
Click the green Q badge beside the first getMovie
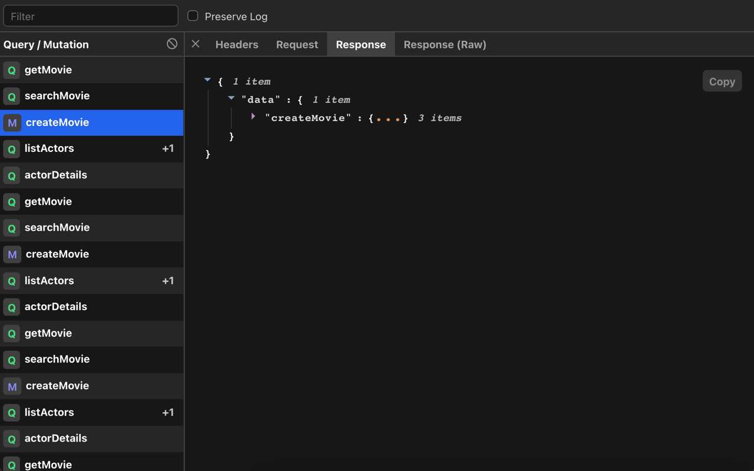click(11, 69)
